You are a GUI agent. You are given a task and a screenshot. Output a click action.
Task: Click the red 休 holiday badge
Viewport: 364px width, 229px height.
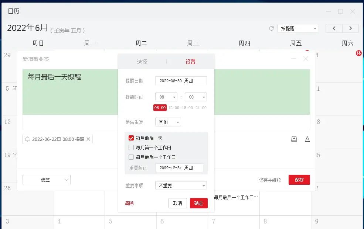358,53
